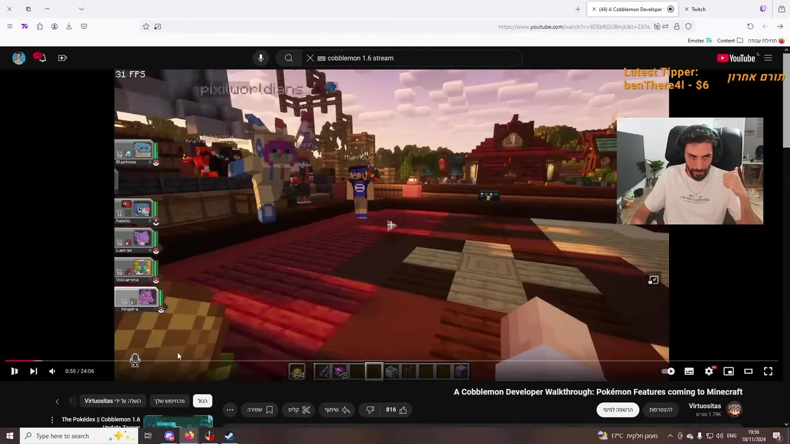Screen dimensions: 790x444
Task: View the site lock security info
Action: (677, 27)
